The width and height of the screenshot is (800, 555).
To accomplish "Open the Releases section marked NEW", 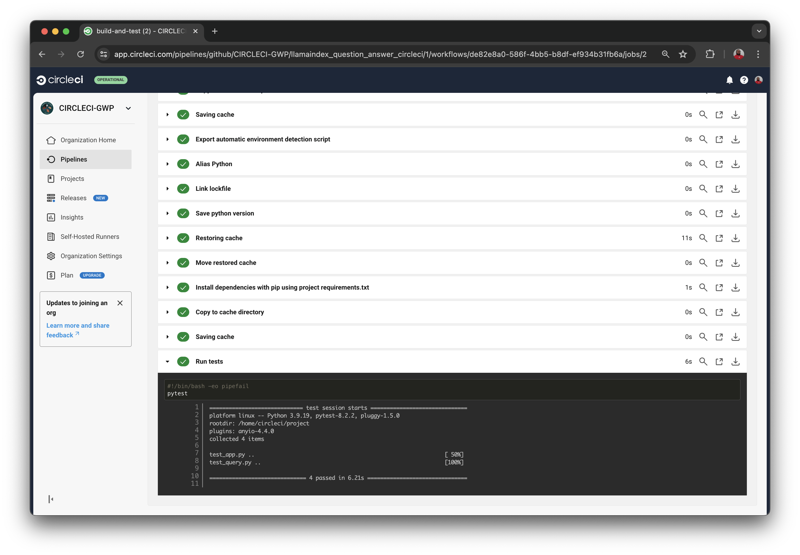I will 73,198.
